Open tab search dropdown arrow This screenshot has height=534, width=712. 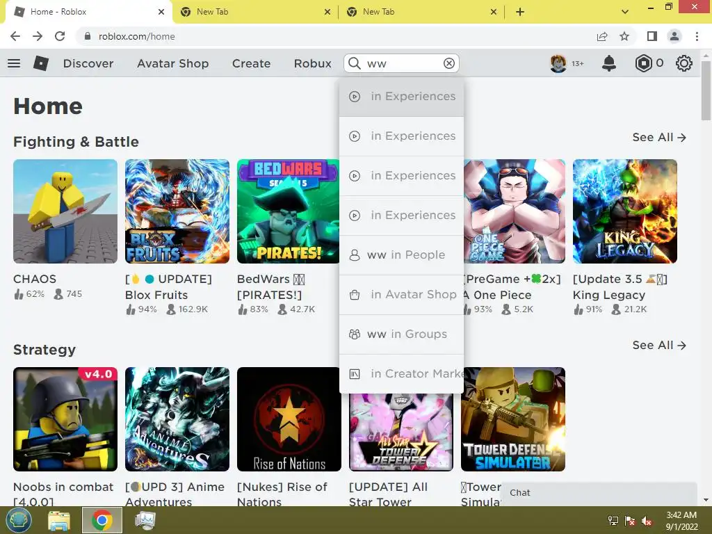(625, 12)
